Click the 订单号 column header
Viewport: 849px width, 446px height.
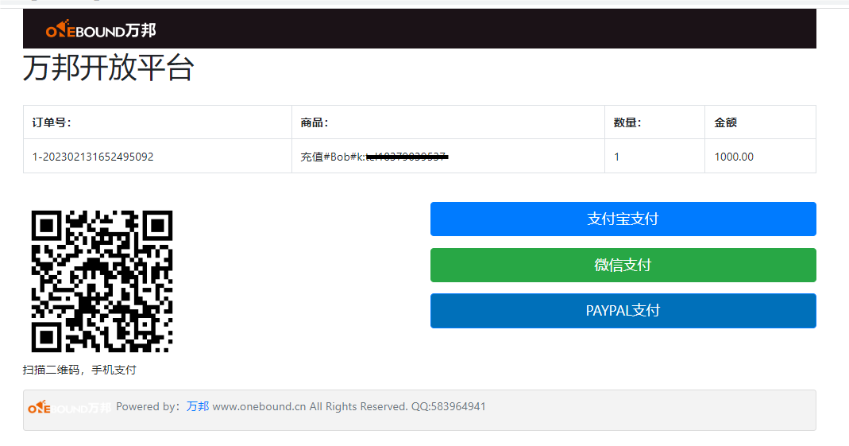[x=52, y=122]
